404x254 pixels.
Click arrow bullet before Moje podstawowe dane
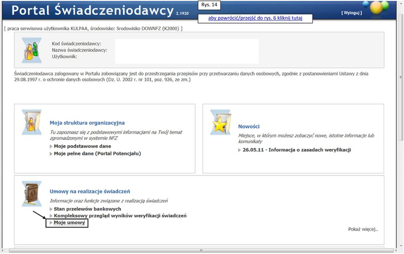point(51,146)
